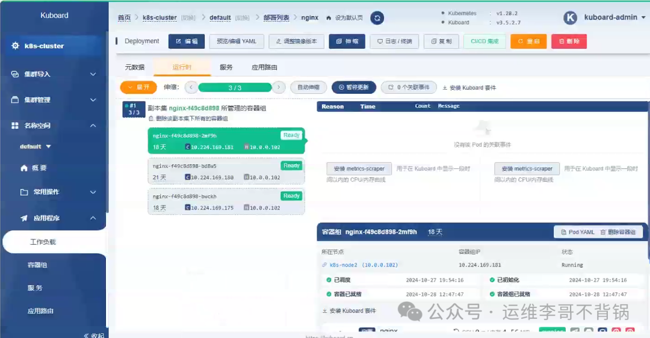Screen dimensions: 650x338
Task: Click the 自动伸缩 button
Action: click(x=308, y=87)
